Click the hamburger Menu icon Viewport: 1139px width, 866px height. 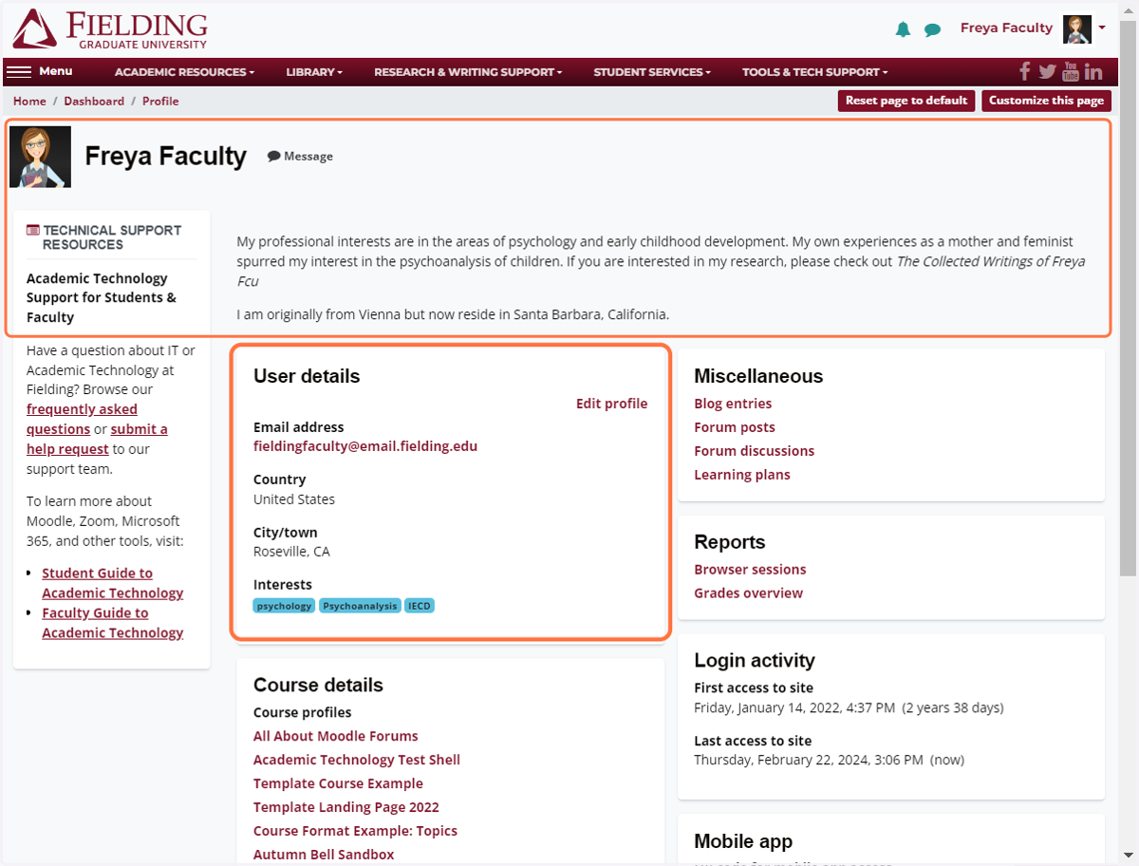pos(19,71)
